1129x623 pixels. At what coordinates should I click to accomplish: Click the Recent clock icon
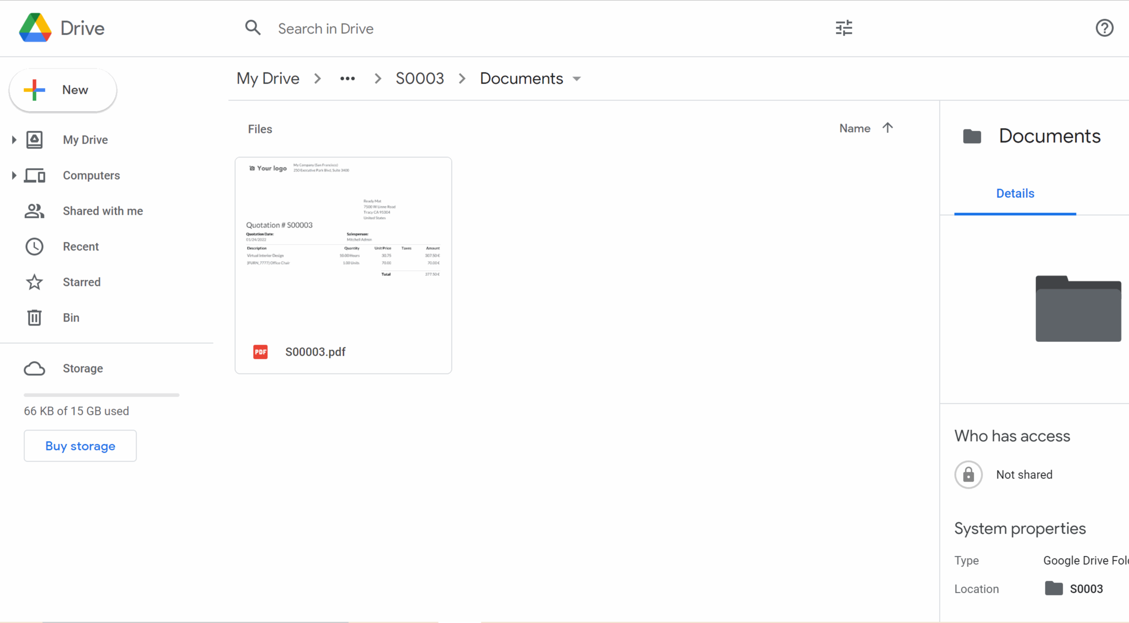click(34, 246)
